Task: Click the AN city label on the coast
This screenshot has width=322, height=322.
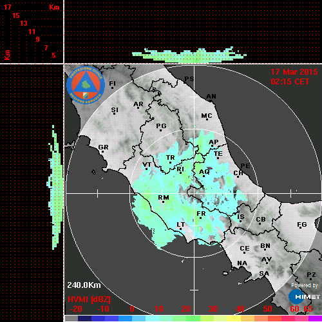Action: (211, 97)
